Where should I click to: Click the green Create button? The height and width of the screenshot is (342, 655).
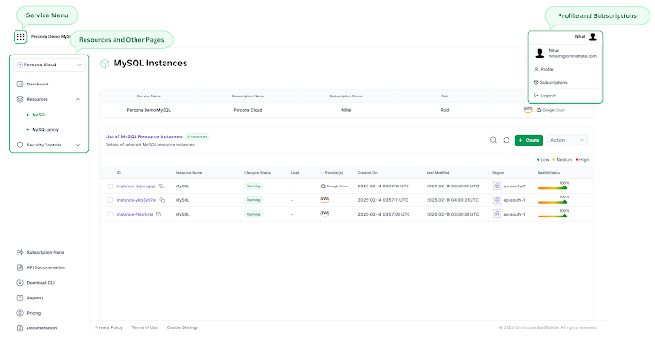[529, 140]
